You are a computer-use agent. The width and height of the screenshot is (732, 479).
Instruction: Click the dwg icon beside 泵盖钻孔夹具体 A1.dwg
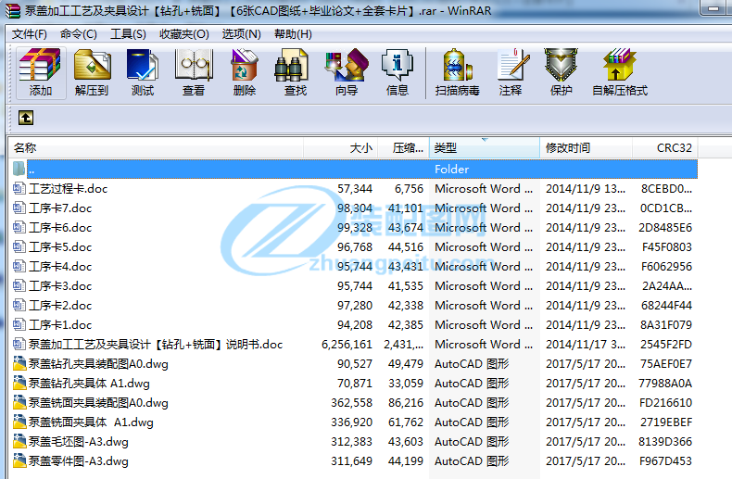pyautogui.click(x=19, y=383)
